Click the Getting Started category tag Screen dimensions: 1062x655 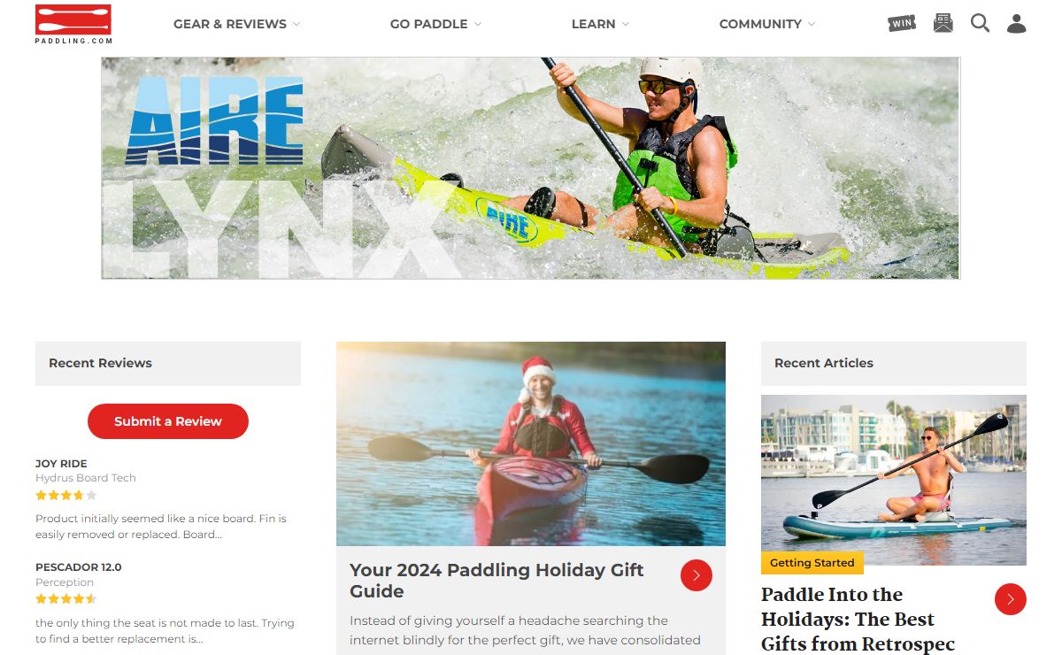(812, 563)
